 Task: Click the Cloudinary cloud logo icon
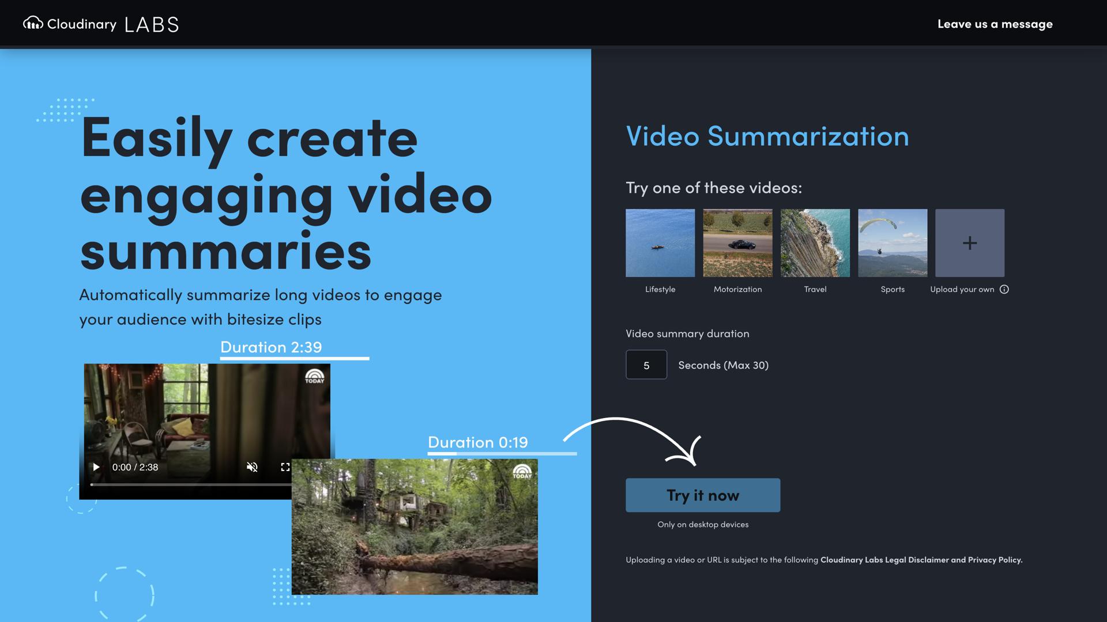[x=34, y=24]
